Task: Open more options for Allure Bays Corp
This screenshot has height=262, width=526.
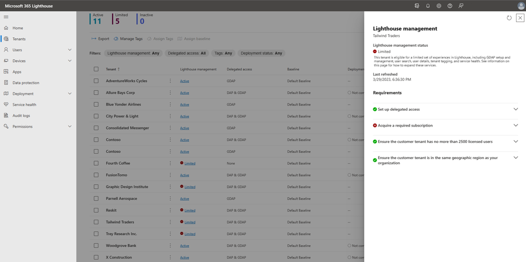Action: click(170, 92)
